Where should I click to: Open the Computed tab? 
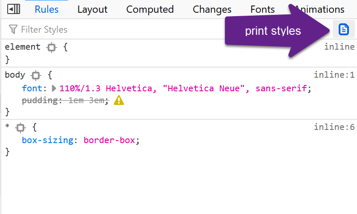point(150,9)
